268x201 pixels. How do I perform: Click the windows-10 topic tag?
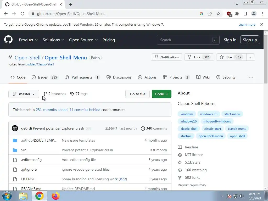tap(209, 114)
